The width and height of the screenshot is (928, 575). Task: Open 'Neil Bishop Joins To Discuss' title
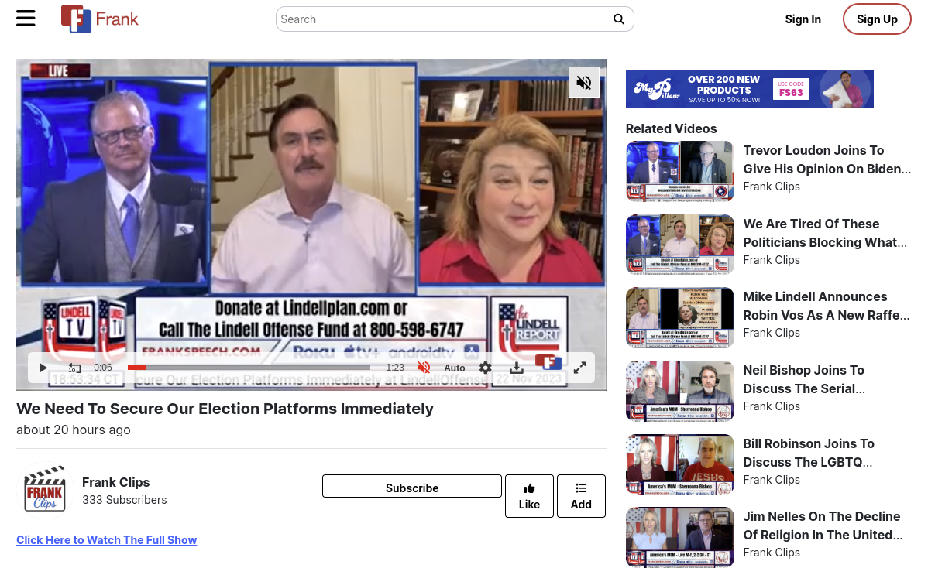804,379
